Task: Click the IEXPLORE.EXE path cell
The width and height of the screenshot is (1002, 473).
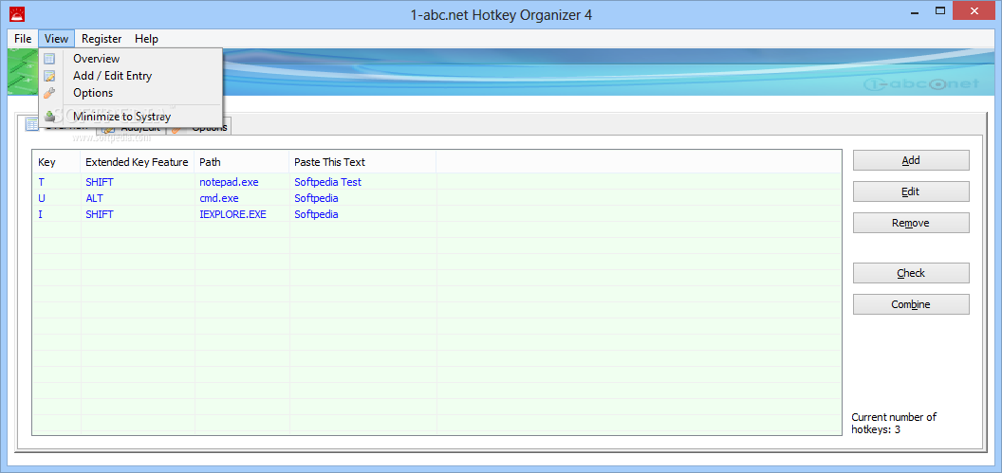Action: tap(232, 214)
